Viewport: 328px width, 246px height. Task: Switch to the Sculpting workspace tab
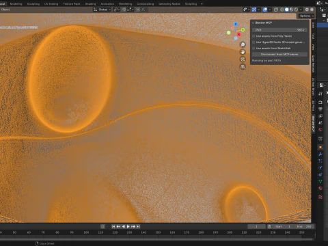point(33,4)
